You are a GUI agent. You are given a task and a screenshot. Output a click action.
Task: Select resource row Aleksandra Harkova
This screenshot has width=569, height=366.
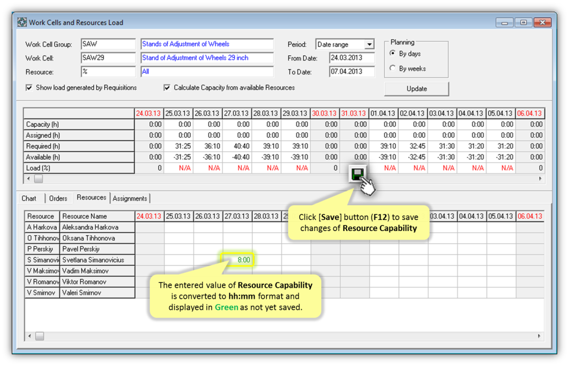point(98,227)
